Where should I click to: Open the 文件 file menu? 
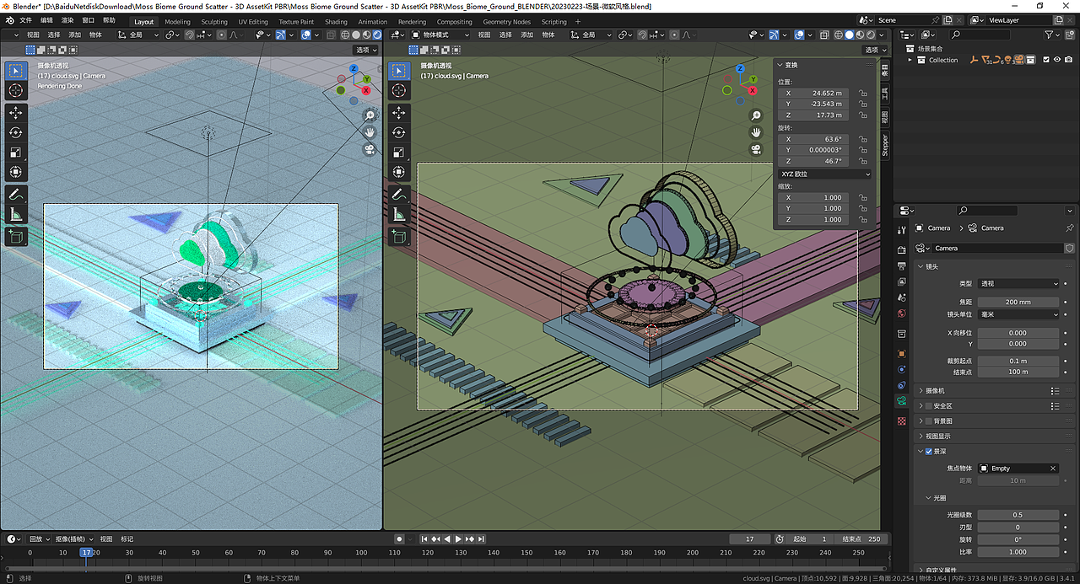point(25,20)
